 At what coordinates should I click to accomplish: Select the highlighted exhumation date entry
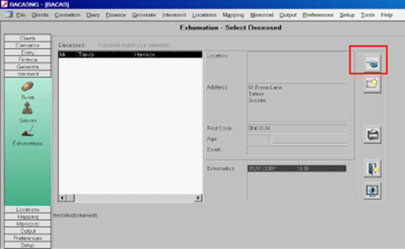297,168
